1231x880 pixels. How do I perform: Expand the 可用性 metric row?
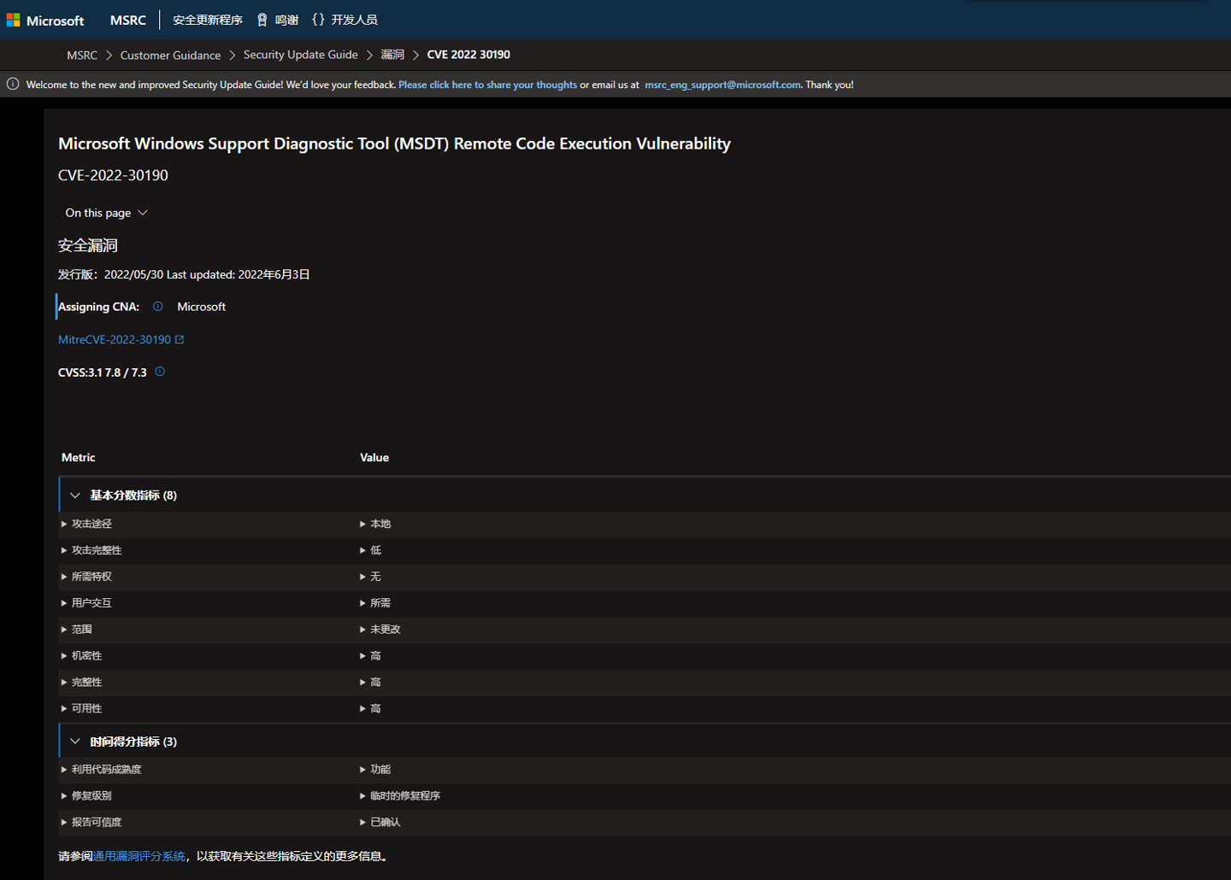coord(81,708)
